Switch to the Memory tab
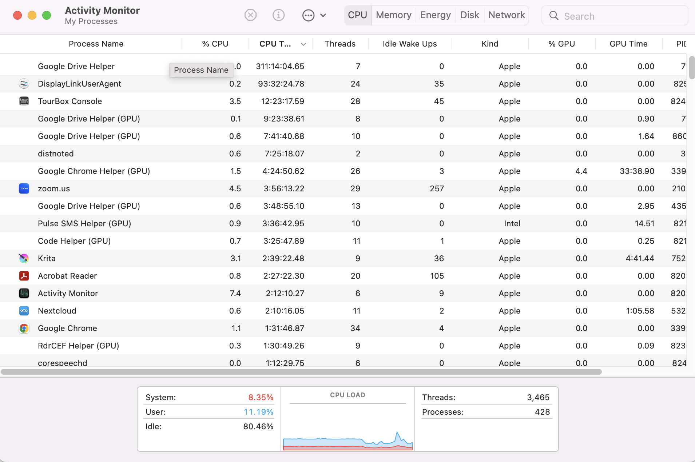This screenshot has width=695, height=462. [x=394, y=15]
